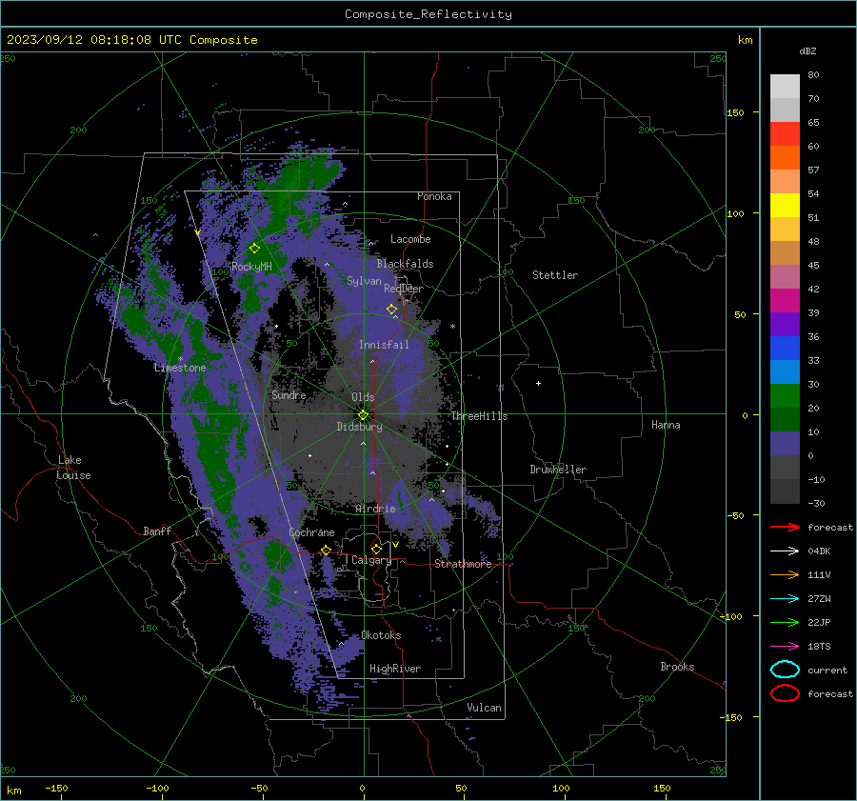Viewport: 857px width, 801px height.
Task: Click the Didsbury label
Action: [360, 427]
